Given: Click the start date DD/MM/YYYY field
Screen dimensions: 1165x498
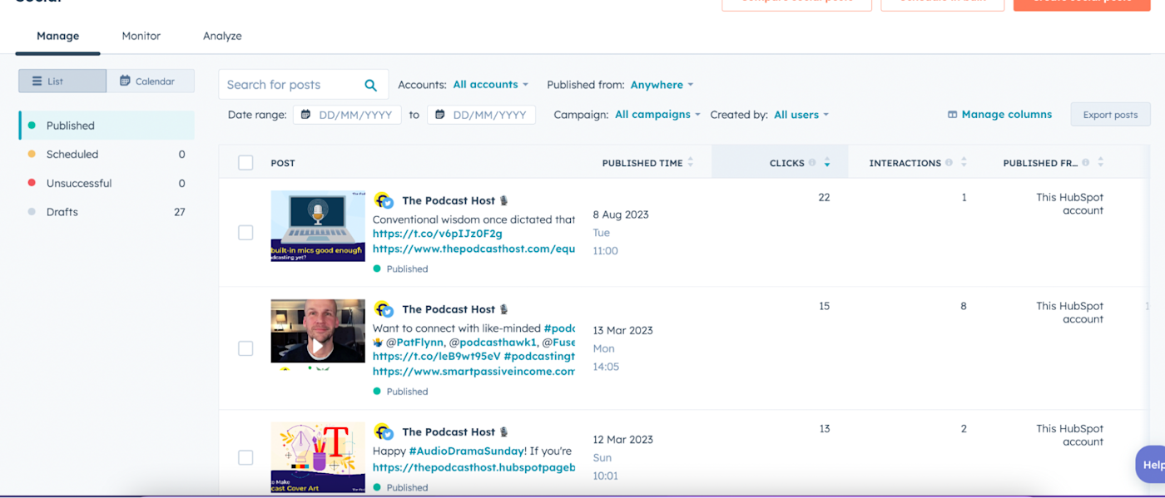Looking at the screenshot, I should 347,115.
